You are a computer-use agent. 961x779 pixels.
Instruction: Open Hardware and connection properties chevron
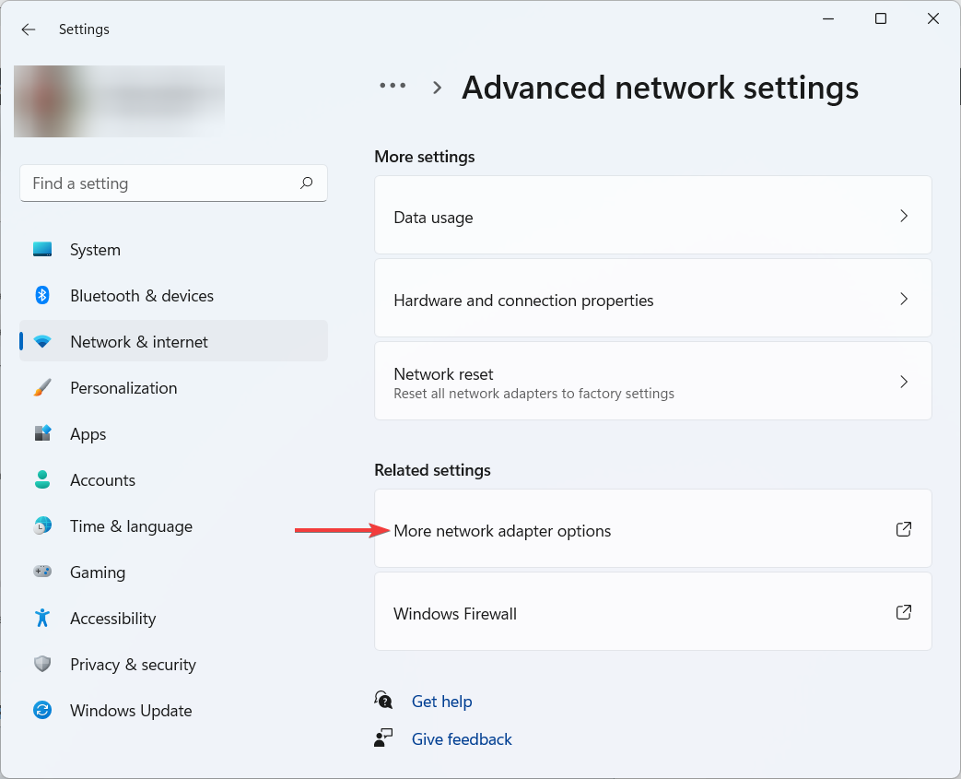(903, 299)
